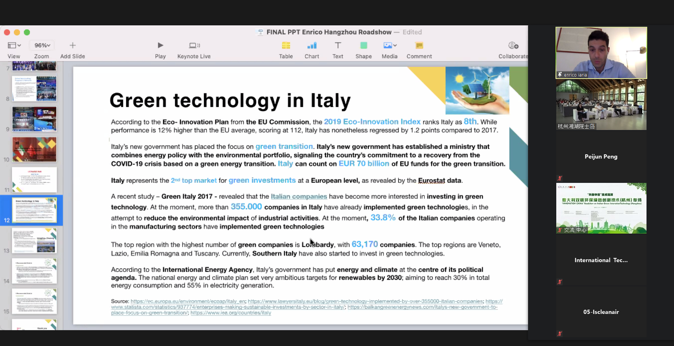Image resolution: width=674 pixels, height=346 pixels.
Task: Click the 'Eurostat' underlined word
Action: 431,181
